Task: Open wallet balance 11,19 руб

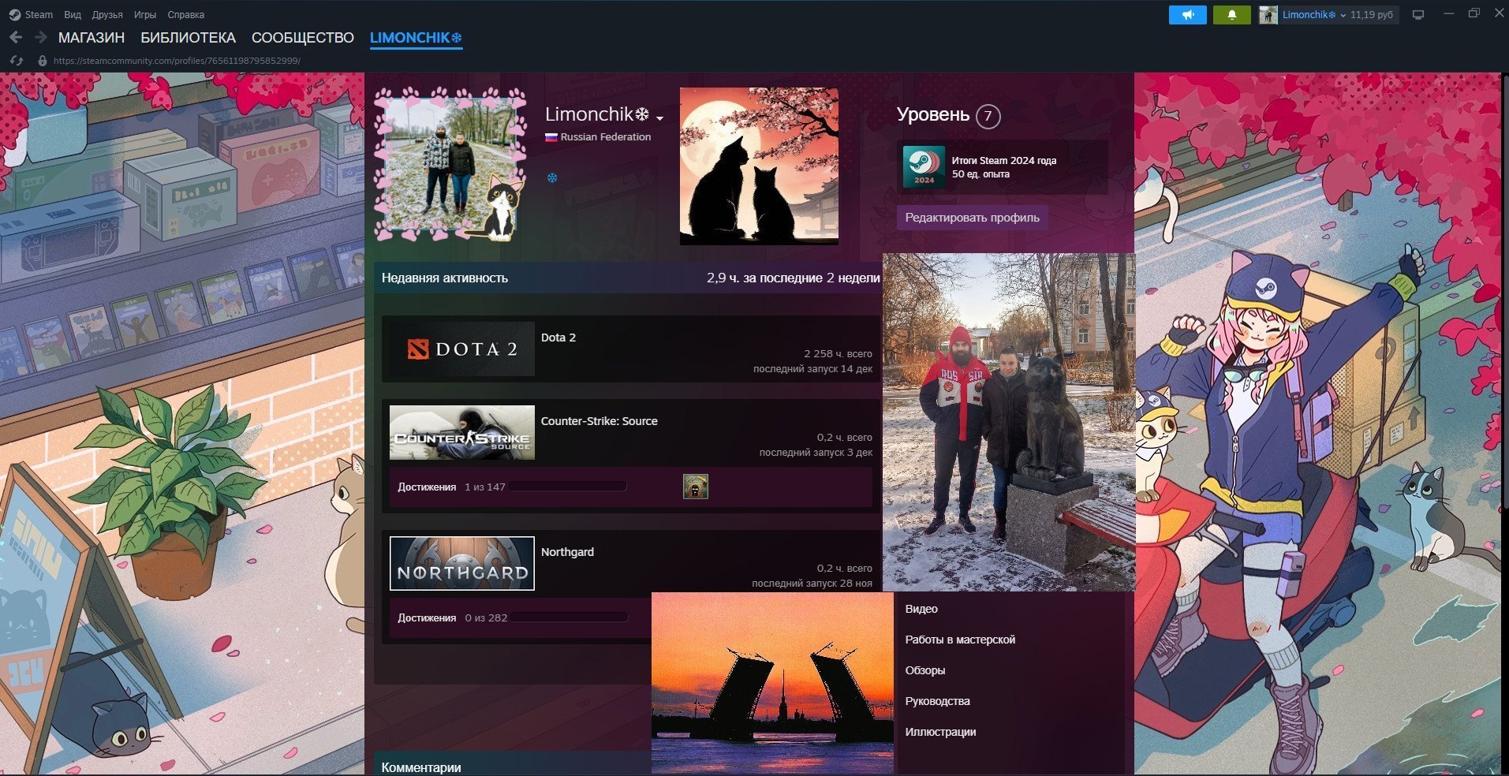Action: 1372,15
